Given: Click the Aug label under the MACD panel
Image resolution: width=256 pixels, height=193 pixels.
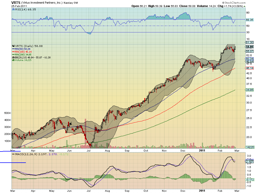Looking at the screenshot, I should pyautogui.click(x=107, y=191).
